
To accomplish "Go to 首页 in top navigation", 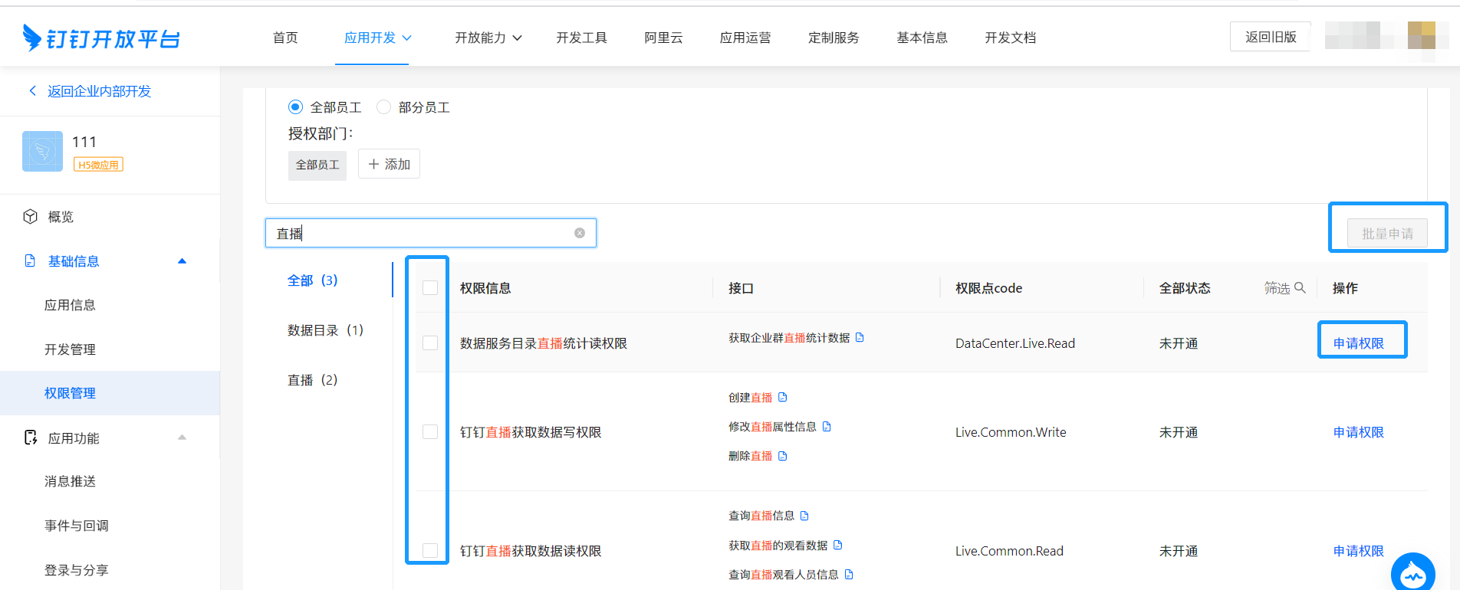I will pyautogui.click(x=285, y=38).
